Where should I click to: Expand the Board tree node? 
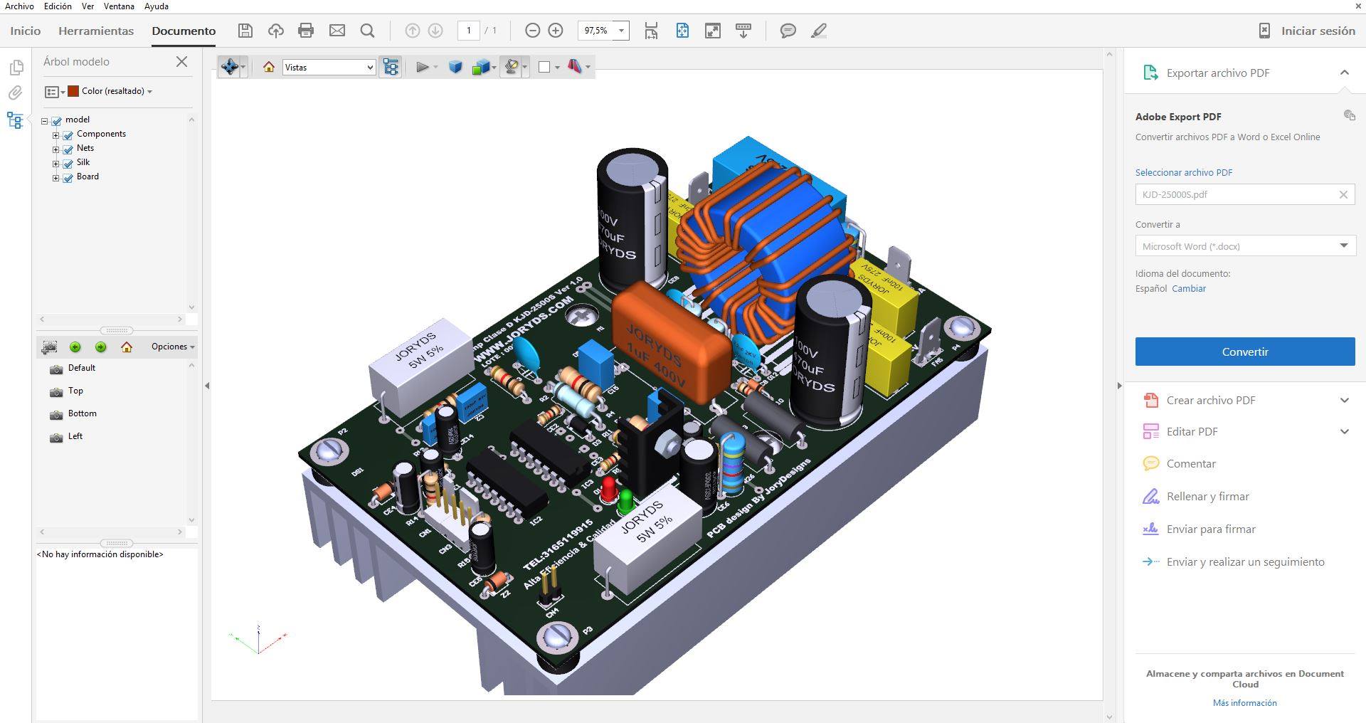point(55,178)
